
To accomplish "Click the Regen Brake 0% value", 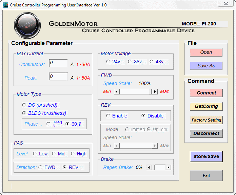I will coord(139,167).
